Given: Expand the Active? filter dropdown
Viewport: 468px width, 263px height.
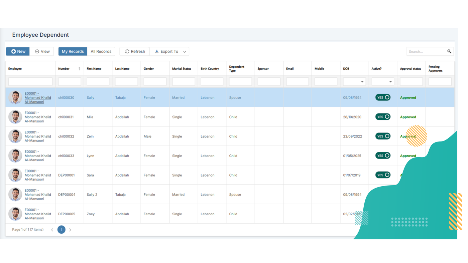Looking at the screenshot, I should coord(390,82).
